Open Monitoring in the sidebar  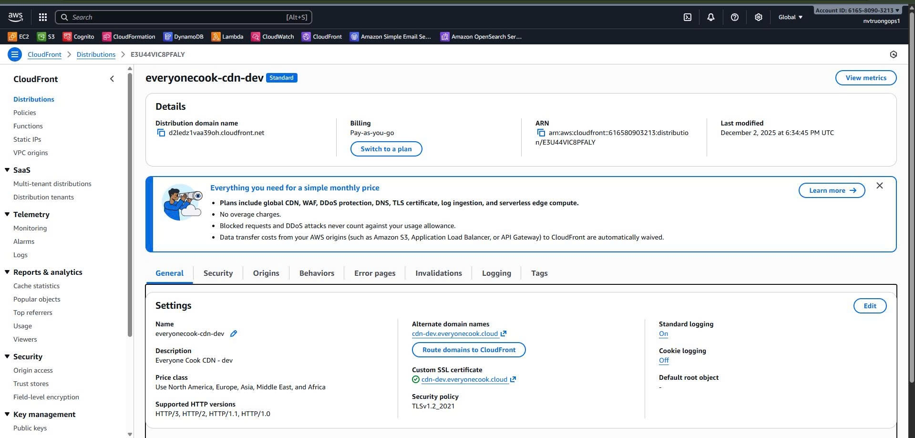(x=30, y=228)
